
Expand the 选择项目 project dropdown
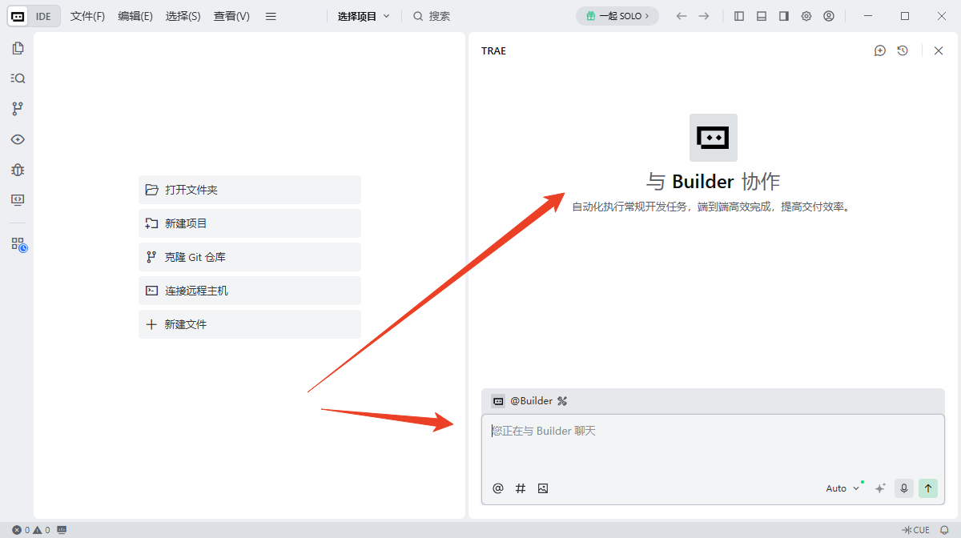[364, 16]
